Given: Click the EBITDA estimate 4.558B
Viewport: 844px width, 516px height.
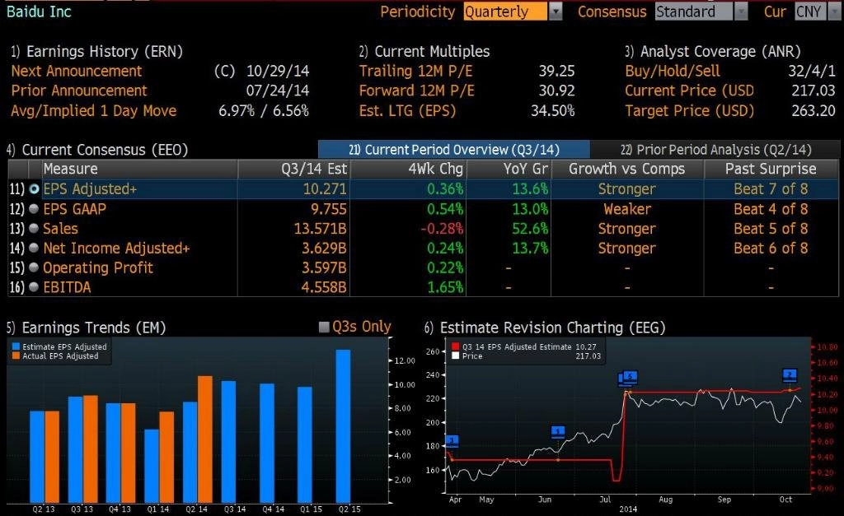Looking at the screenshot, I should [324, 287].
